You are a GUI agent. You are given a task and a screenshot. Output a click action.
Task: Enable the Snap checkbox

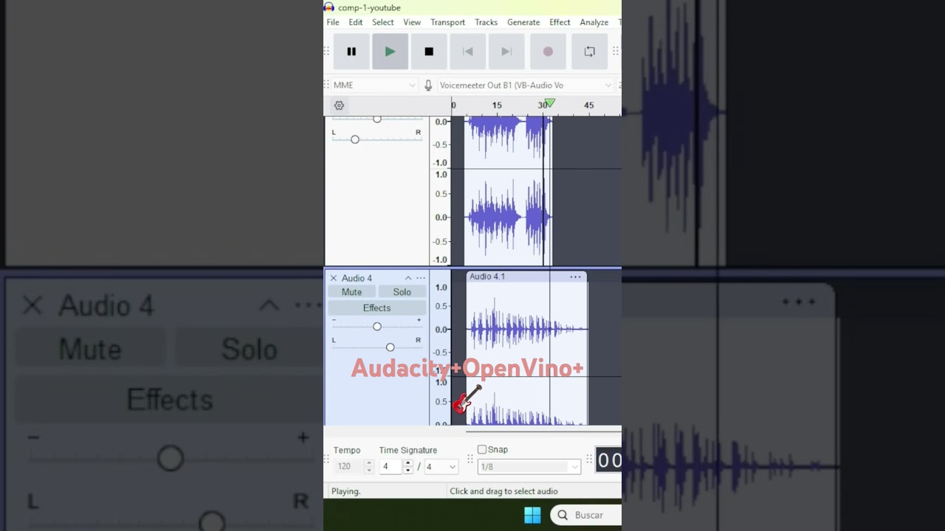482,449
